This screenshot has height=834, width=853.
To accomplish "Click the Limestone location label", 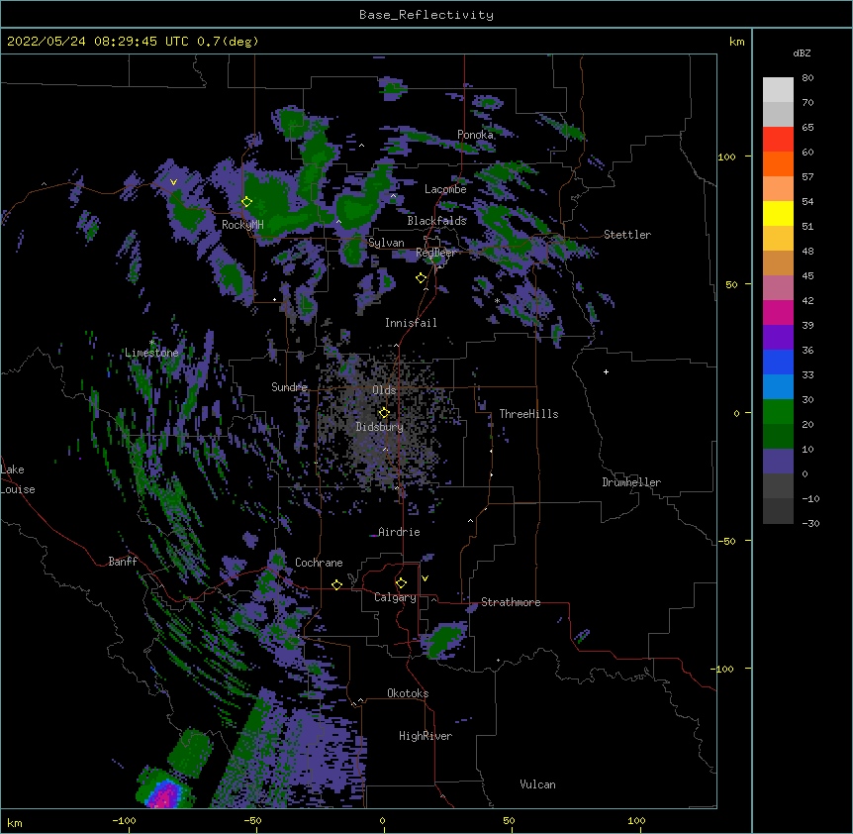I will [151, 353].
